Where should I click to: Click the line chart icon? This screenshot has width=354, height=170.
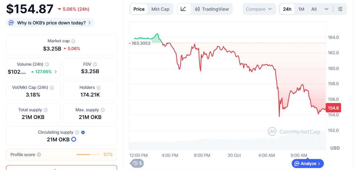pyautogui.click(x=183, y=9)
